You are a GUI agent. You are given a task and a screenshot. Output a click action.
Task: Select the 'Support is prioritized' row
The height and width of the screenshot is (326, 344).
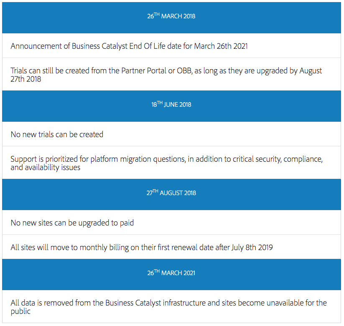coord(171,163)
